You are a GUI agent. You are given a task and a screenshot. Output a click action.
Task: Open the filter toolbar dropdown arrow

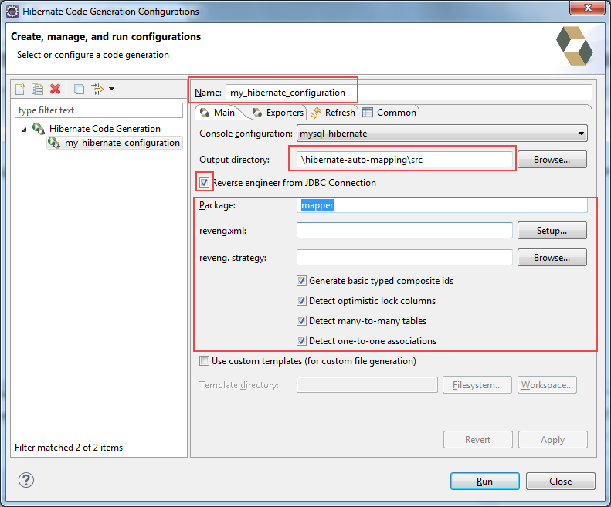pyautogui.click(x=111, y=90)
